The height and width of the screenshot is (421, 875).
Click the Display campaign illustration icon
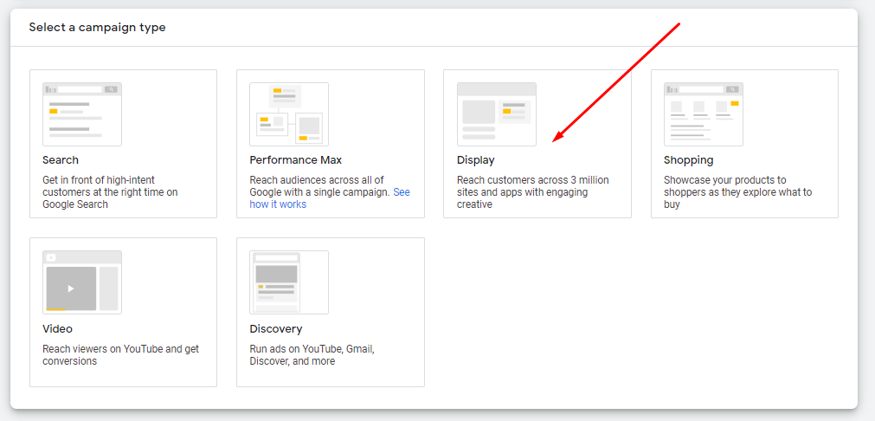click(497, 114)
